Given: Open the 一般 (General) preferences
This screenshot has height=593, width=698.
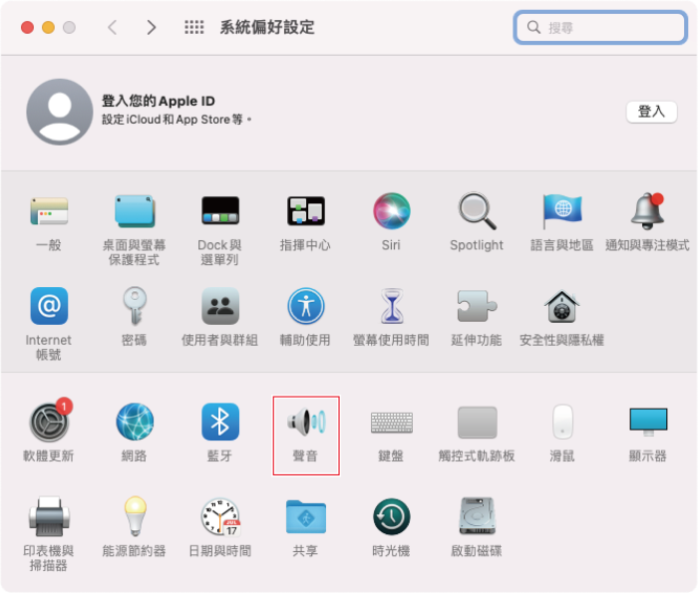Looking at the screenshot, I should (x=49, y=211).
